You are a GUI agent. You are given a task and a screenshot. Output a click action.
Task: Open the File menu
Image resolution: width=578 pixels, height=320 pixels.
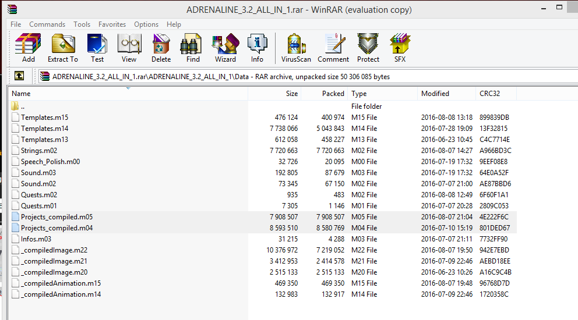click(x=16, y=24)
